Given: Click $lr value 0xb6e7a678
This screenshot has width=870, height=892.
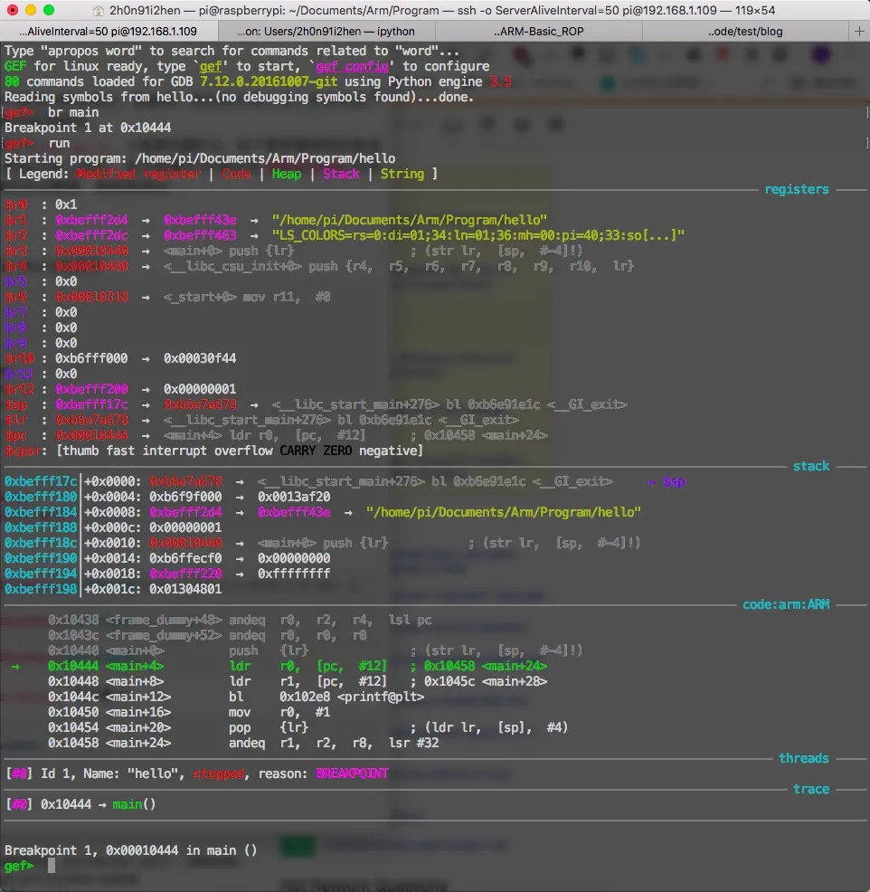Looking at the screenshot, I should click(x=91, y=420).
